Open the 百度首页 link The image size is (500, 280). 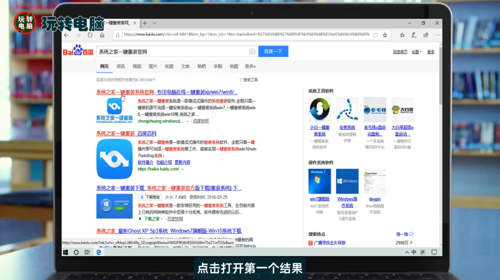400,52
